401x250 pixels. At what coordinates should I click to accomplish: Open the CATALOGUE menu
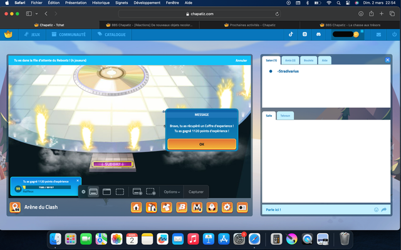[112, 34]
